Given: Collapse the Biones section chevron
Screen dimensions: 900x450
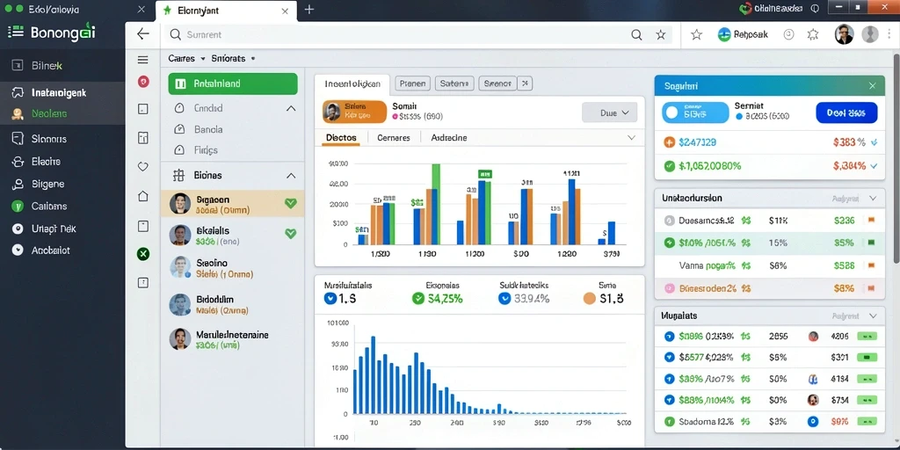Looking at the screenshot, I should pyautogui.click(x=291, y=176).
